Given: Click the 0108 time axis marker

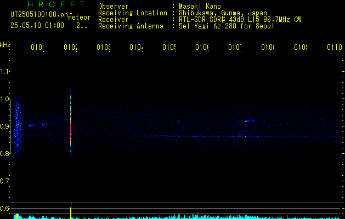Looking at the screenshot, I should coord(268,47).
